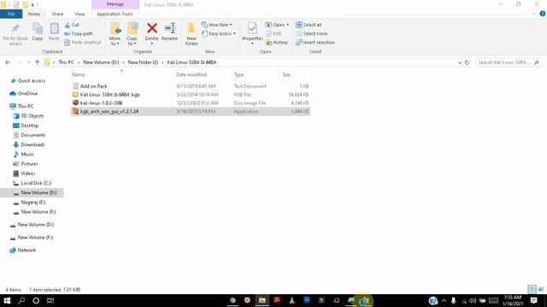
Task: Open the Quick Access Toolbar customize dropdown
Action: [x=32, y=5]
